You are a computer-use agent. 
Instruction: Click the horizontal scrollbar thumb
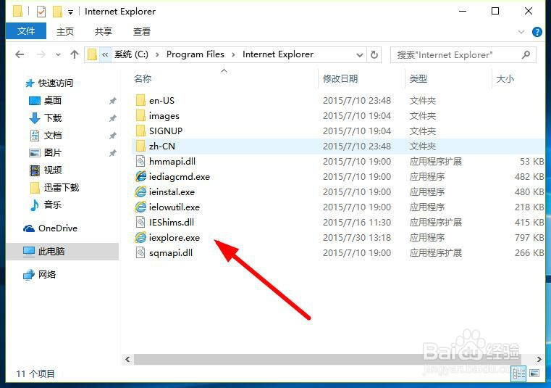pos(327,360)
